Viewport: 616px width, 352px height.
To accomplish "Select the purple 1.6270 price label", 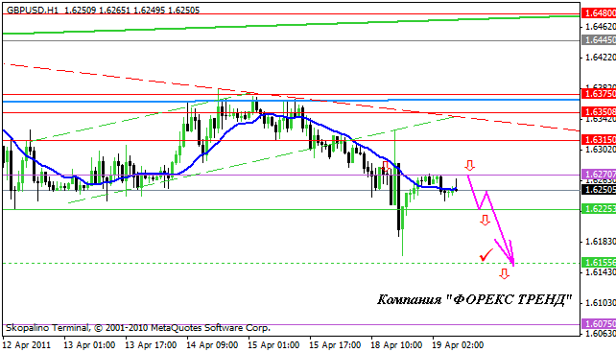I will click(599, 175).
